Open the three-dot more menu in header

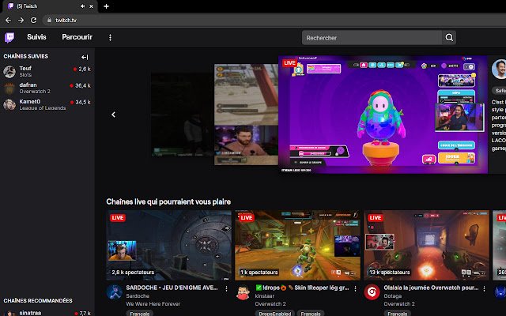tap(110, 37)
